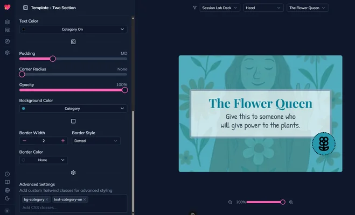Viewport: 355px width, 215px height.
Task: Click the zoom in magnifier icon
Action: point(291,202)
